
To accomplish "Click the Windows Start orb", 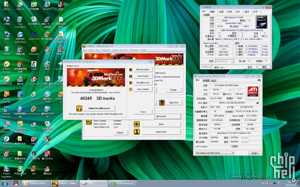I will (x=5, y=184).
